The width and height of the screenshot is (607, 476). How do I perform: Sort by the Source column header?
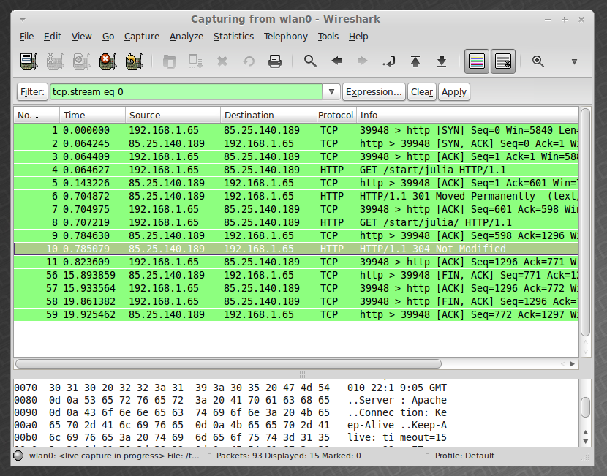(x=173, y=115)
